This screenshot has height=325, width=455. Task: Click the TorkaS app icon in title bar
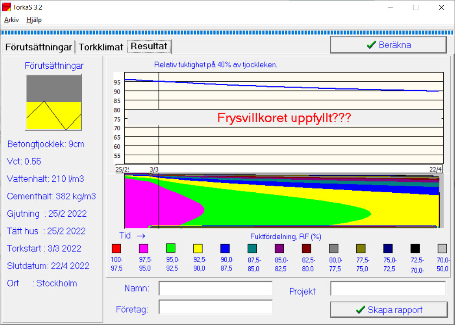(7, 7)
